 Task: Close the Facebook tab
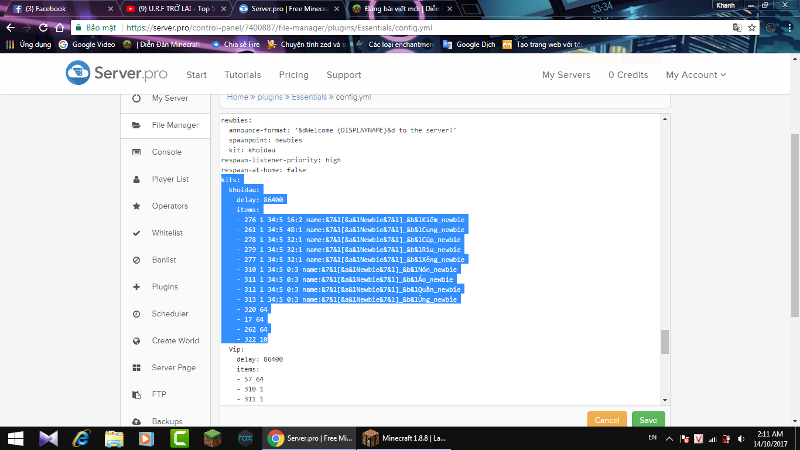[x=111, y=9]
